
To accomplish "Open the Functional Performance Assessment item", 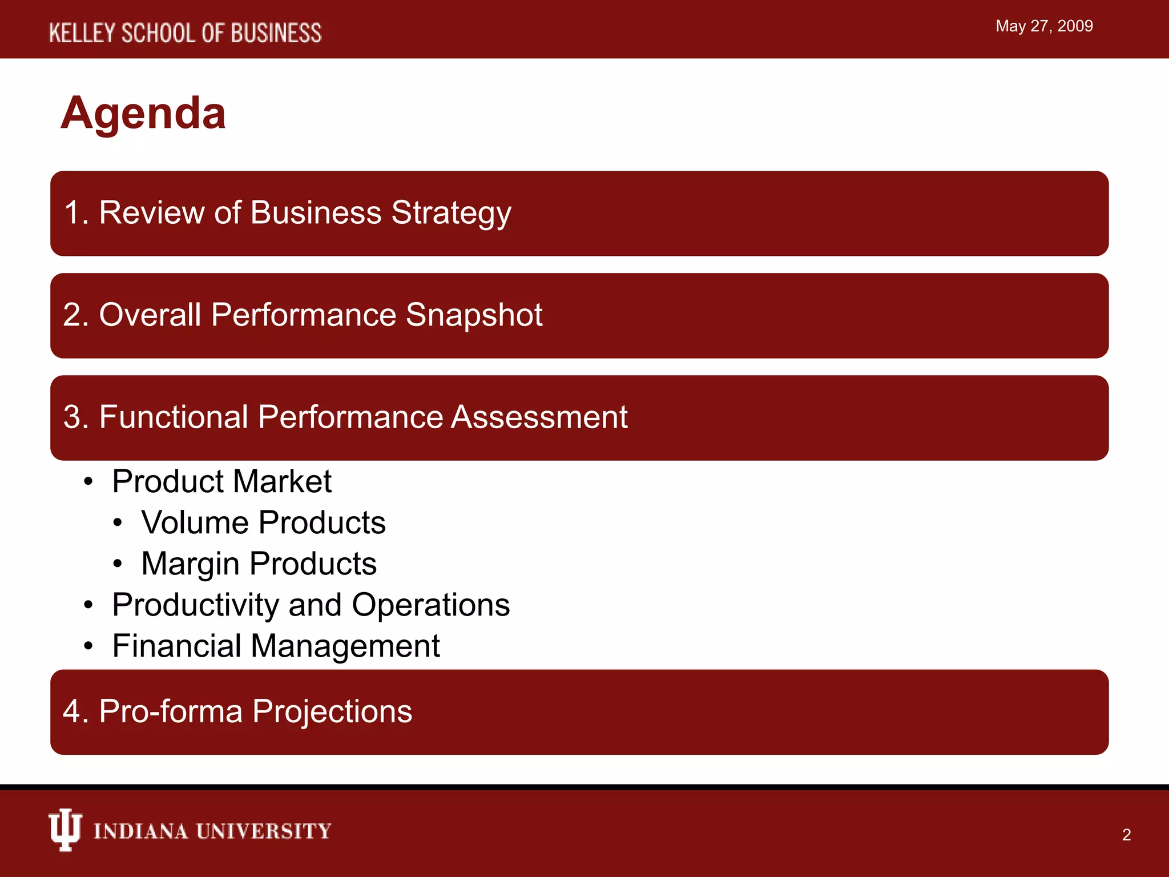I will pos(579,418).
